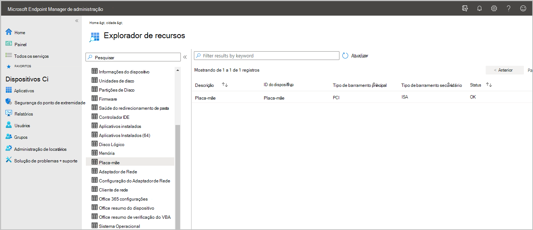Viewport: 533px width, 230px height.
Task: Click the table icon beside Firmware
Action: (95, 98)
